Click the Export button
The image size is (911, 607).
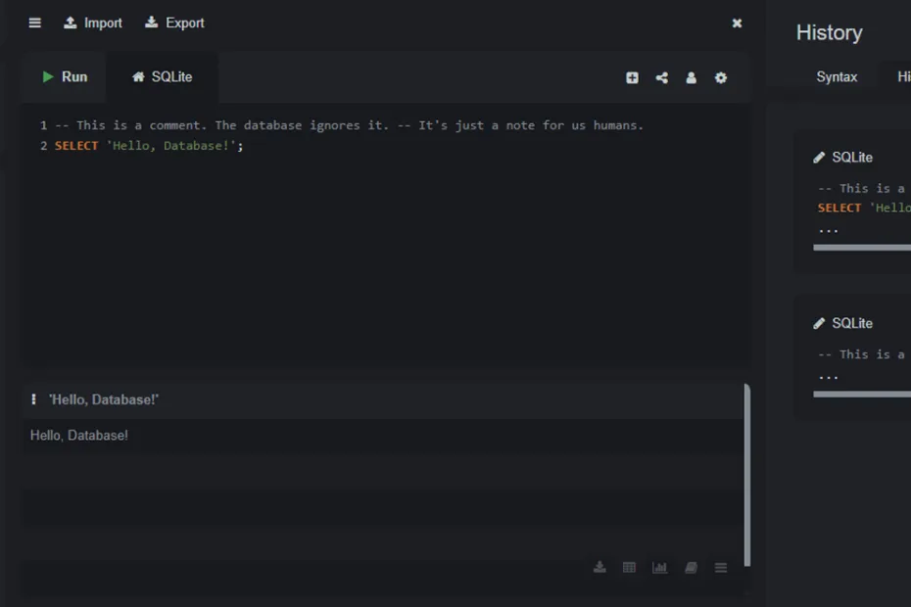pos(174,23)
